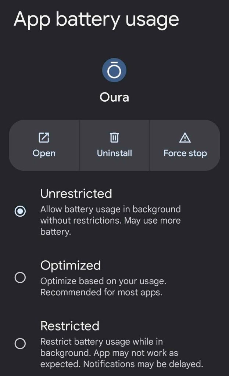Tap the "App battery usage" page heading
229x376 pixels.
tap(96, 19)
